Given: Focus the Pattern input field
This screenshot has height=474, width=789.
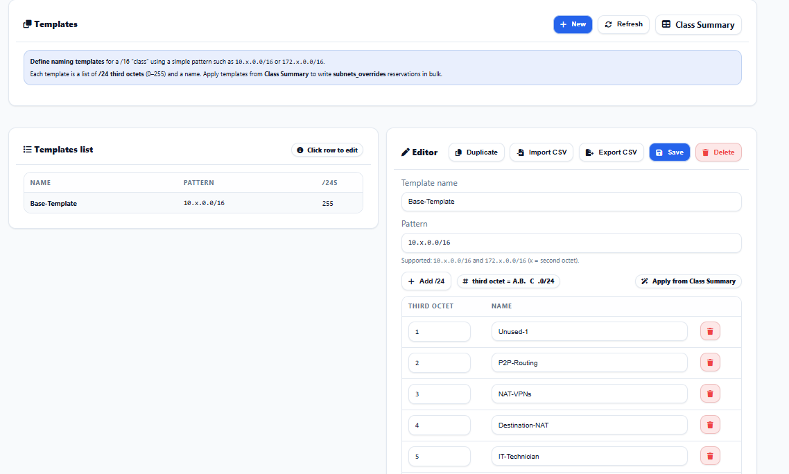Looking at the screenshot, I should click(x=571, y=243).
